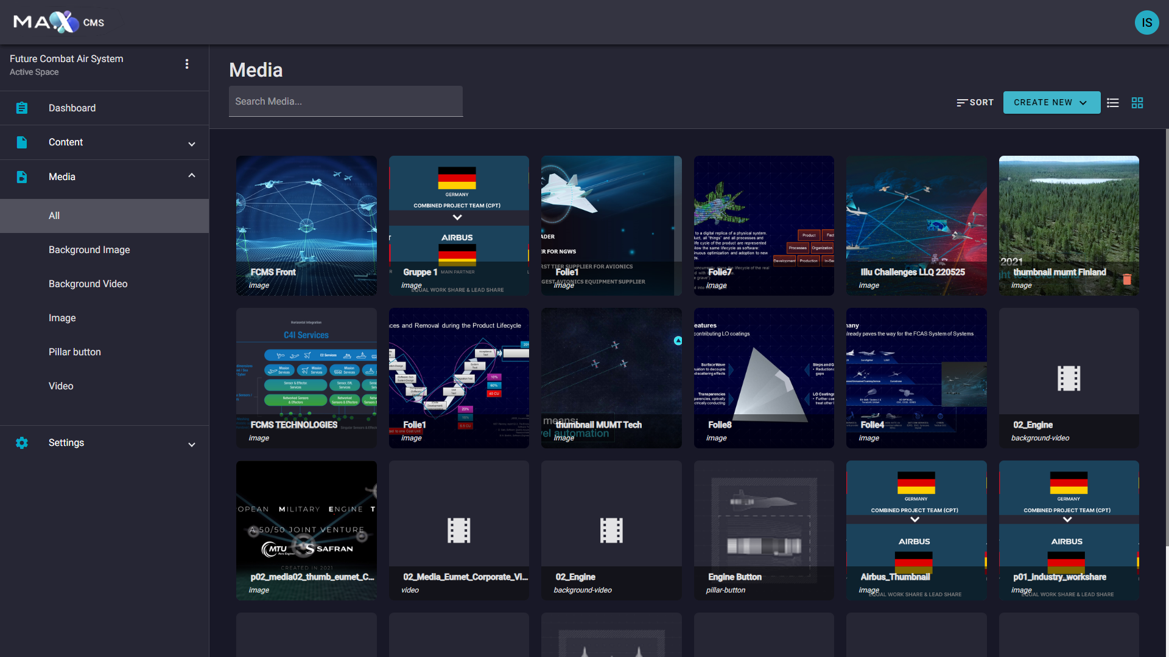The image size is (1169, 657).
Task: Click the MAX CMS logo
Action: click(59, 23)
